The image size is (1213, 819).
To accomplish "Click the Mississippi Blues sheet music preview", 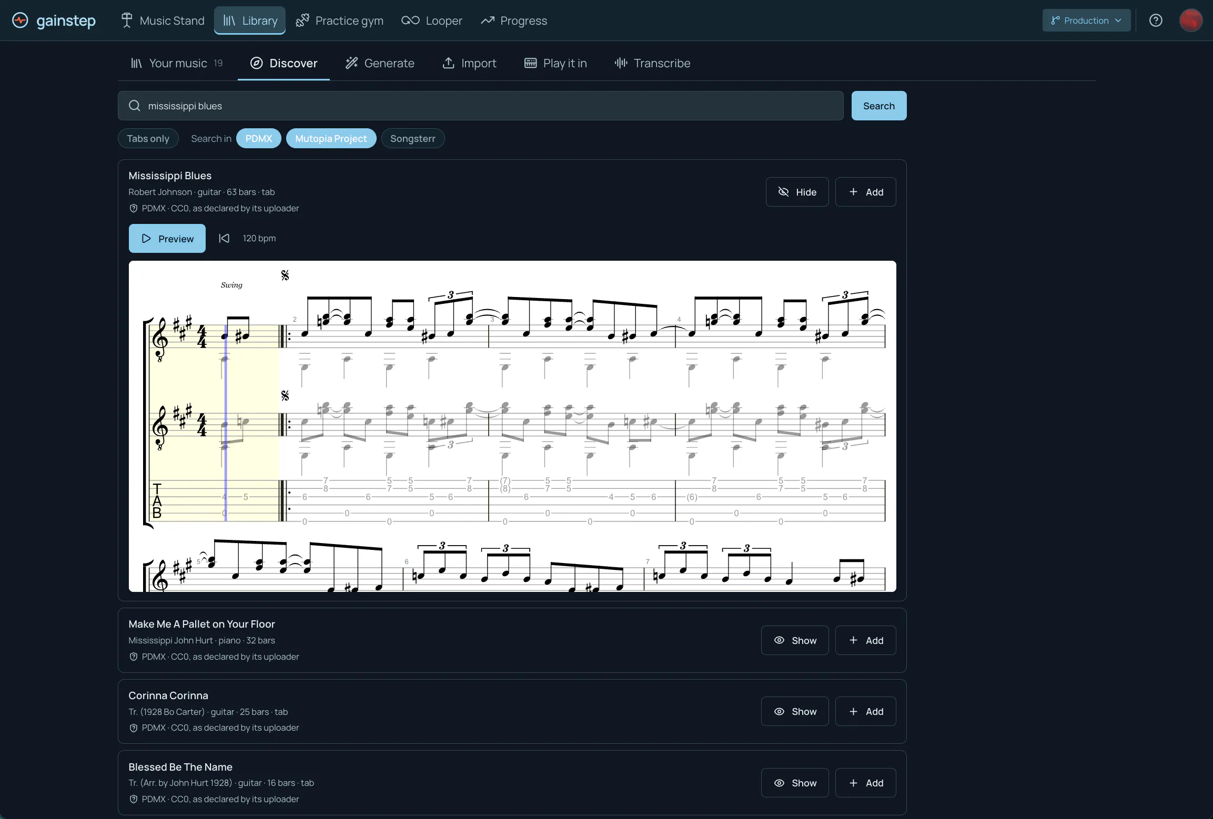I will [512, 426].
